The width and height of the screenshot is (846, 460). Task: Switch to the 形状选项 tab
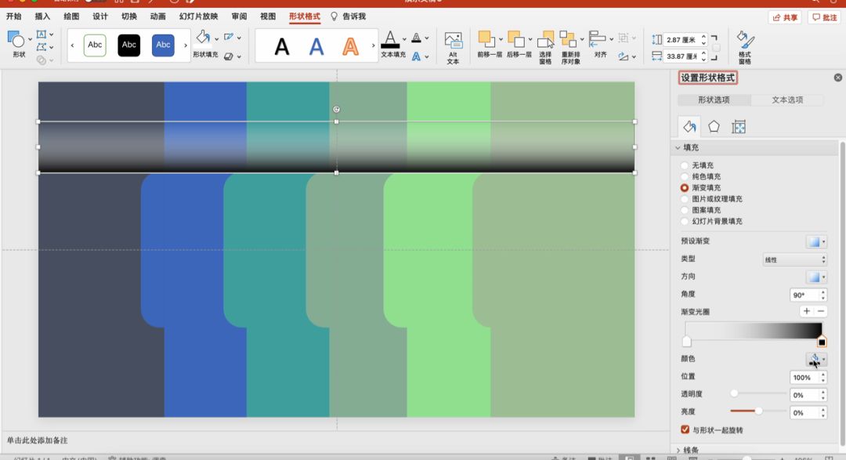714,100
